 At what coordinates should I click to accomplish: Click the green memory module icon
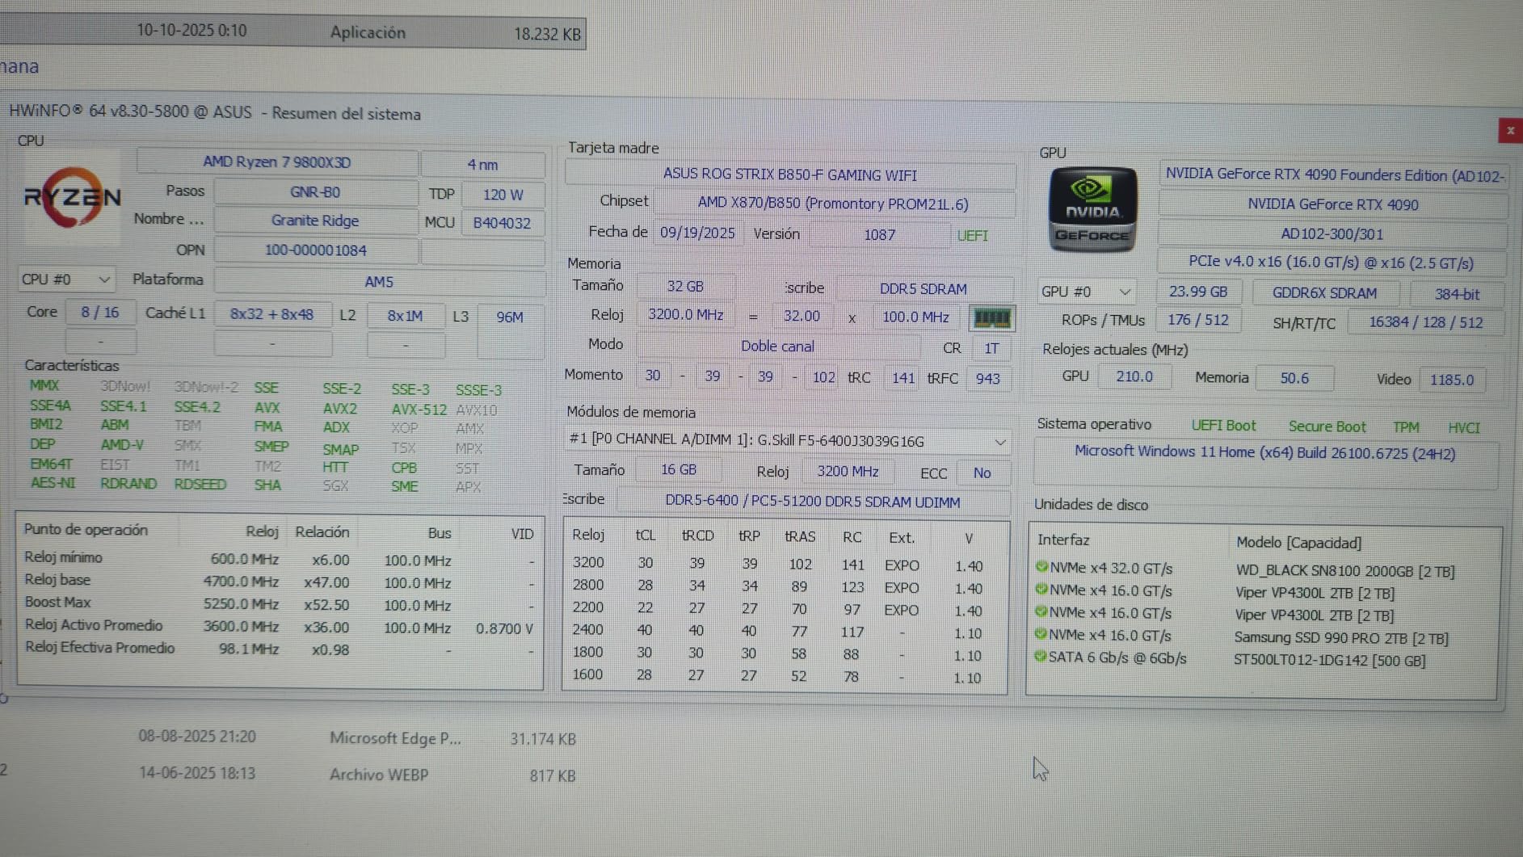[x=991, y=318]
